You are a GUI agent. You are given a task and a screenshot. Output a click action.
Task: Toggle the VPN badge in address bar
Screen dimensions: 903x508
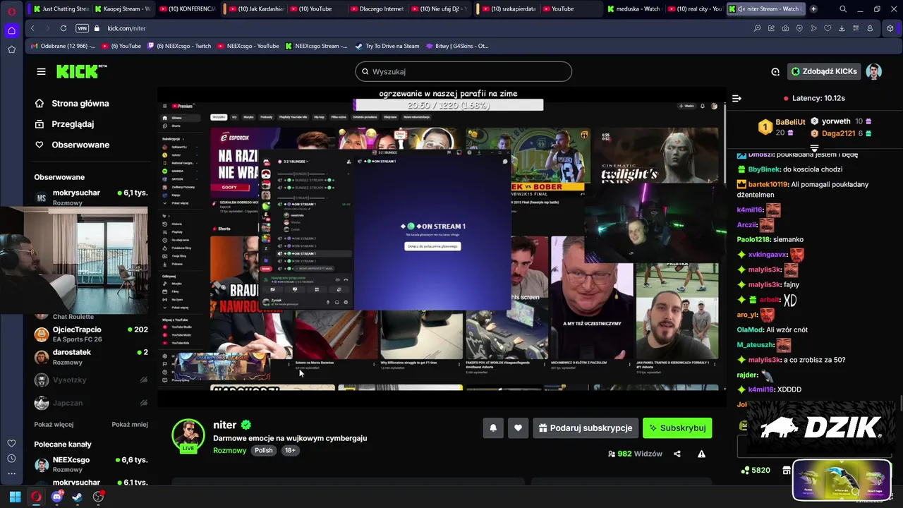click(82, 28)
